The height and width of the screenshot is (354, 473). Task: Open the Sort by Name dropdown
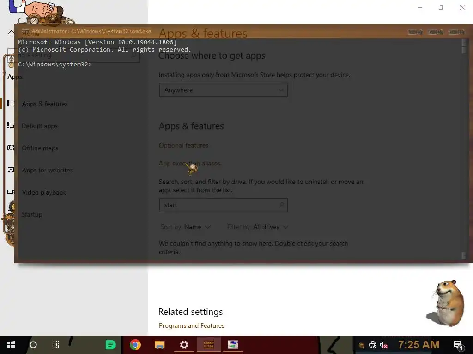coord(186,227)
